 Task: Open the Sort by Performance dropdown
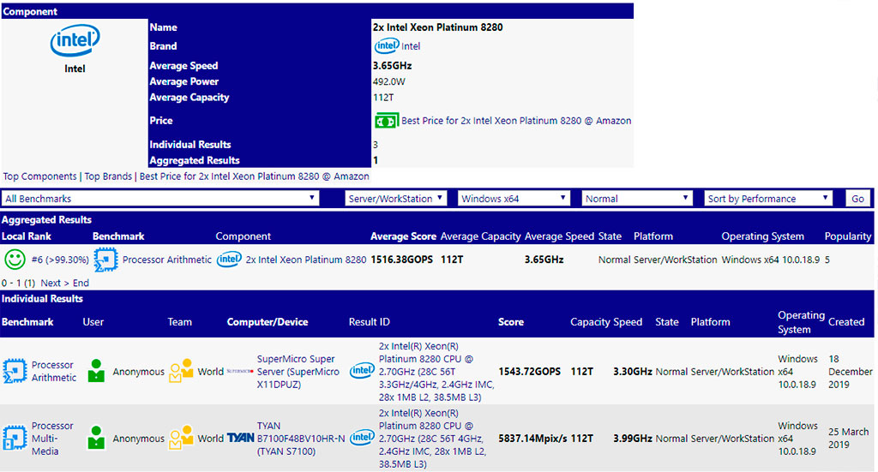(x=767, y=199)
